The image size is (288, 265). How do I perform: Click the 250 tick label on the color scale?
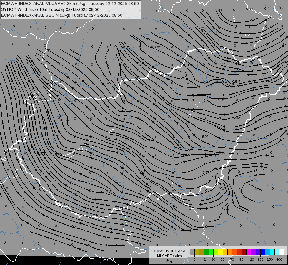point(270,259)
